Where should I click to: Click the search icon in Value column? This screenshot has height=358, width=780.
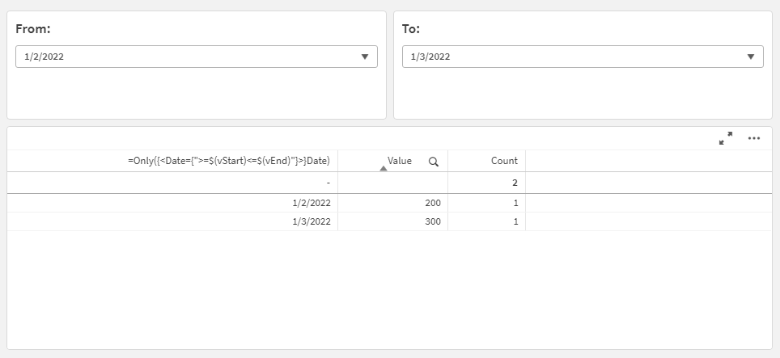(434, 162)
